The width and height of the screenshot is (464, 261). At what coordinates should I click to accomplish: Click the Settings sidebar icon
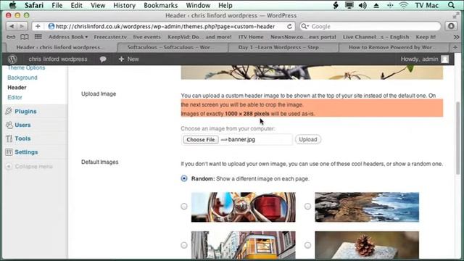point(9,152)
